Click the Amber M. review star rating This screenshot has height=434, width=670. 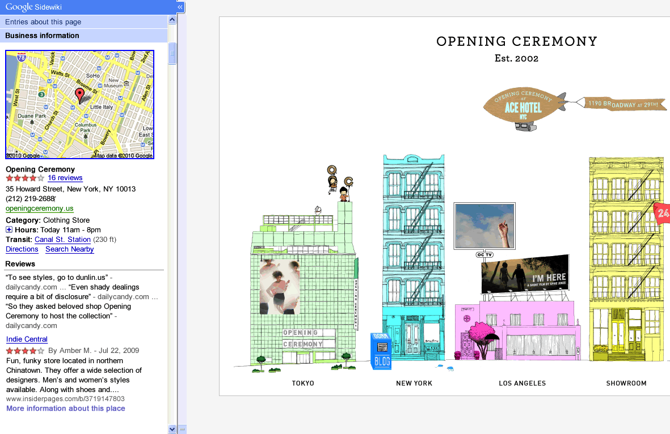[x=25, y=351]
